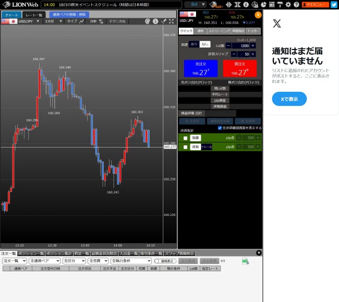The height and width of the screenshot is (302, 339).
Task: Toggle the トレール trailing option
Action: pos(207,147)
